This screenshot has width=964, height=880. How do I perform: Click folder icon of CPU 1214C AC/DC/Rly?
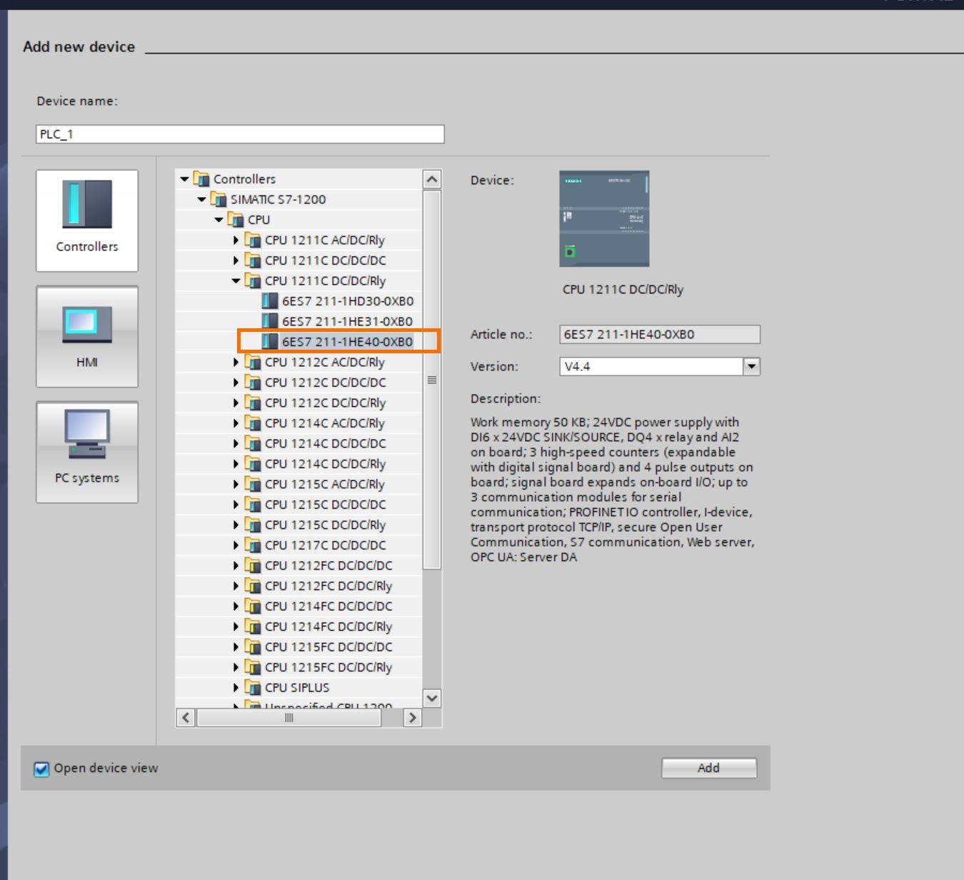point(253,423)
